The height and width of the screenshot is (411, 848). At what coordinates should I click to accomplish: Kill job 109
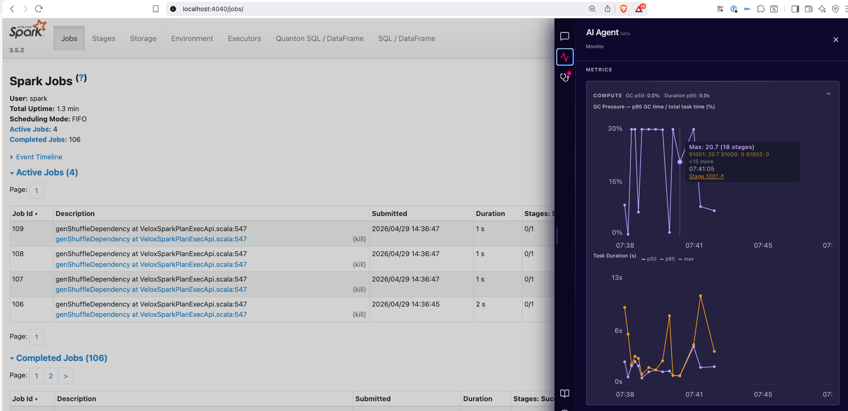tap(360, 239)
